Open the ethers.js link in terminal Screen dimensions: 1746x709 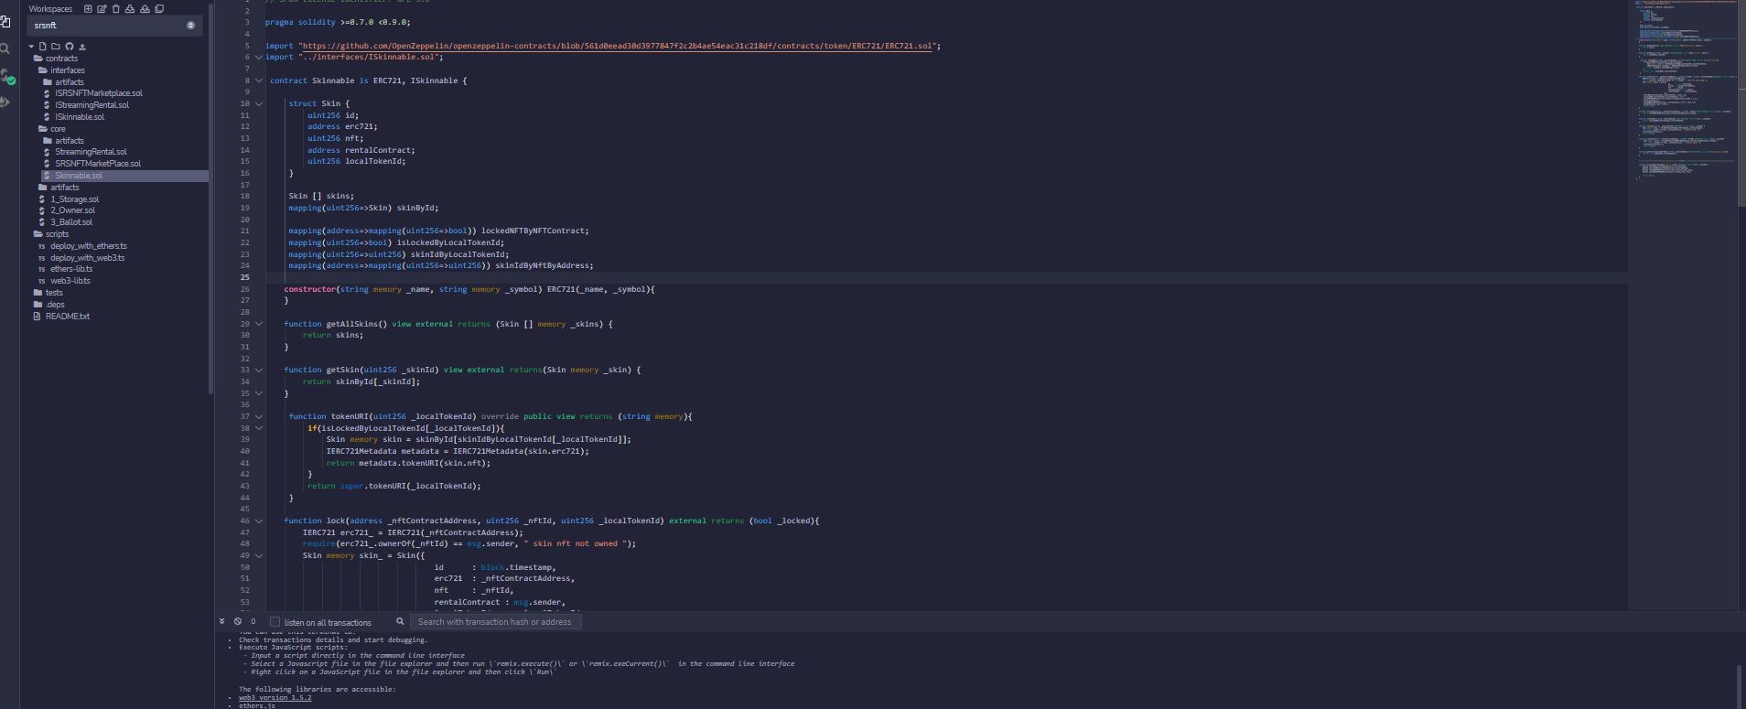click(257, 705)
